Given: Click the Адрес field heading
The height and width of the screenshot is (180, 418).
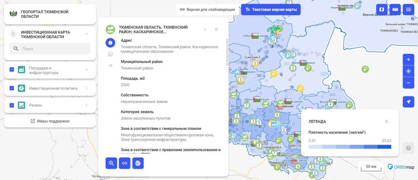Looking at the screenshot, I should pos(126,41).
